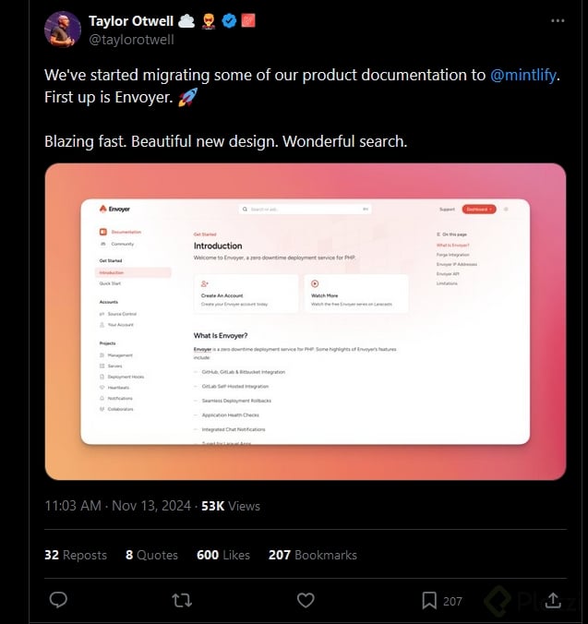Viewport: 588px width, 624px height.
Task: Click the blue verified badge
Action: pyautogui.click(x=230, y=21)
